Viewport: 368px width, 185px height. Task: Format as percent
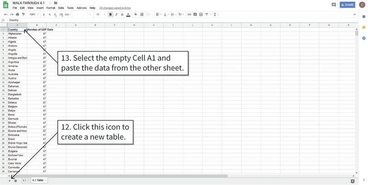50,15
